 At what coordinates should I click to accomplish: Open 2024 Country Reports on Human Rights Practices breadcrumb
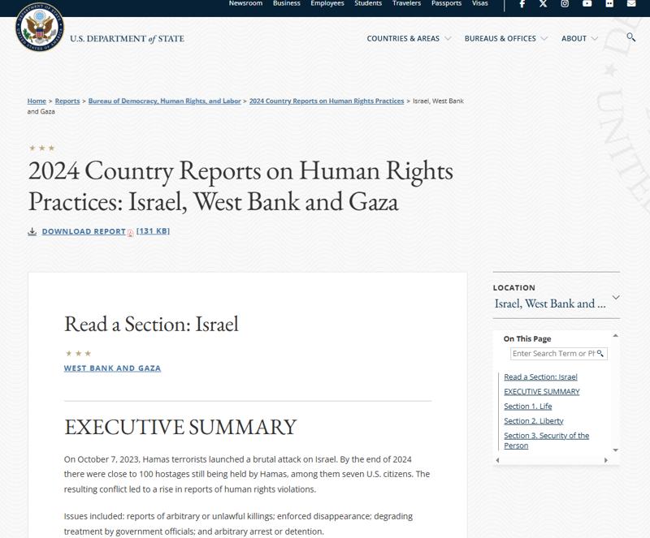327,101
